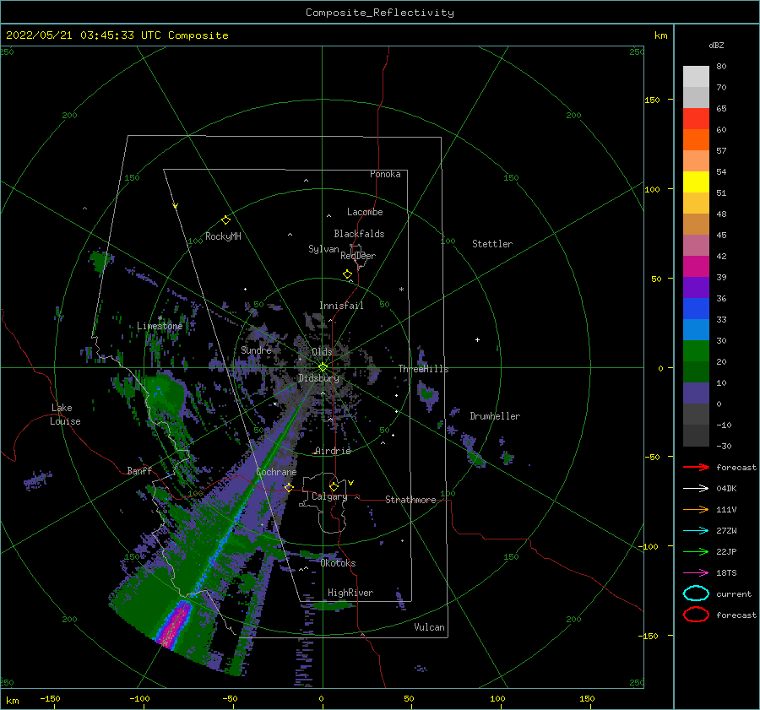Click the 150 tick on right axis

(x=652, y=100)
